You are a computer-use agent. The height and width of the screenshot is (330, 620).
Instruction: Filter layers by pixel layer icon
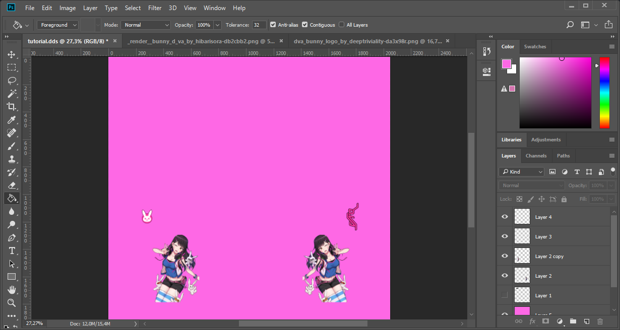[x=552, y=172]
